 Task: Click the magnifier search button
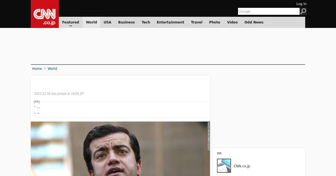(303, 11)
